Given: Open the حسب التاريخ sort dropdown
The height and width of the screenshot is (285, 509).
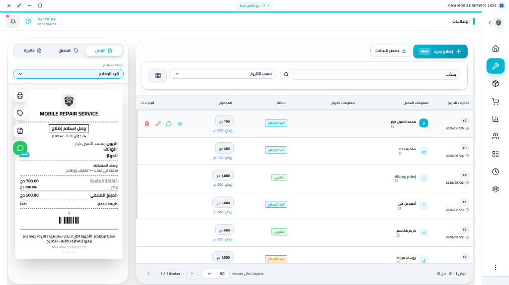Looking at the screenshot, I should coord(223,74).
